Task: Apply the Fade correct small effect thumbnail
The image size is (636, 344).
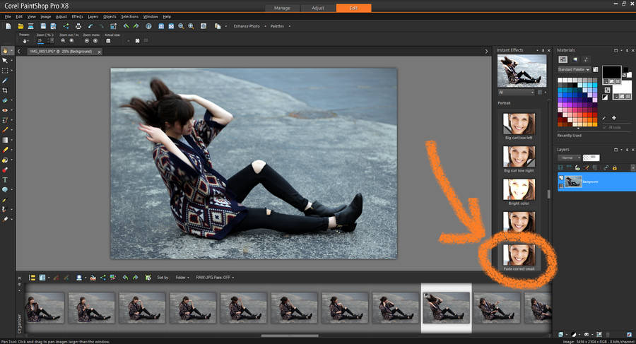Action: [519, 254]
